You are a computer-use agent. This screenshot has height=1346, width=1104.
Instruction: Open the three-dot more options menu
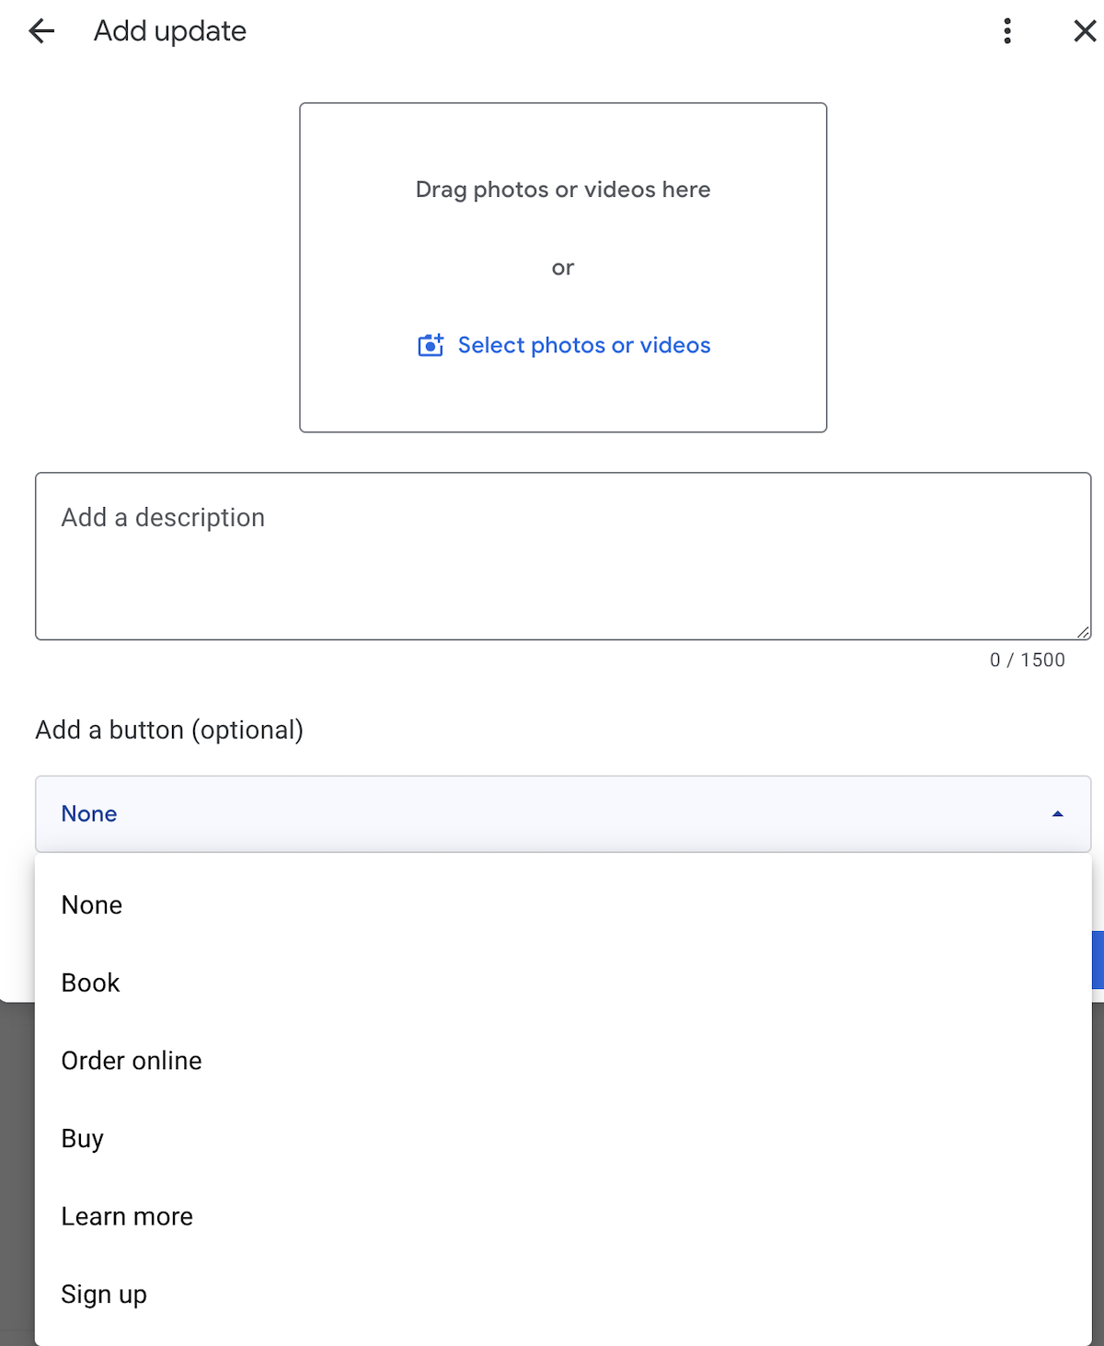click(1007, 31)
